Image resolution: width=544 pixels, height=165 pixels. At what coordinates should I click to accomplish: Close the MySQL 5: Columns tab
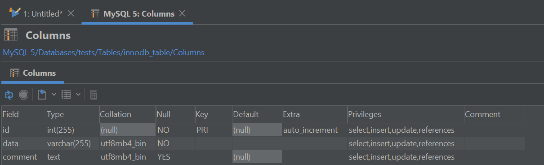pyautogui.click(x=182, y=13)
